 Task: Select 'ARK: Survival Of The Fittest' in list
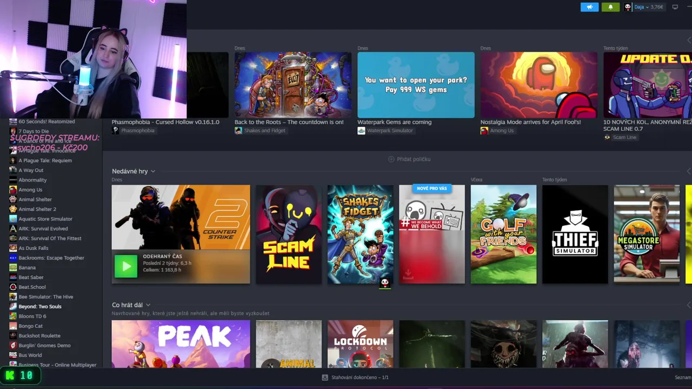[50, 238]
